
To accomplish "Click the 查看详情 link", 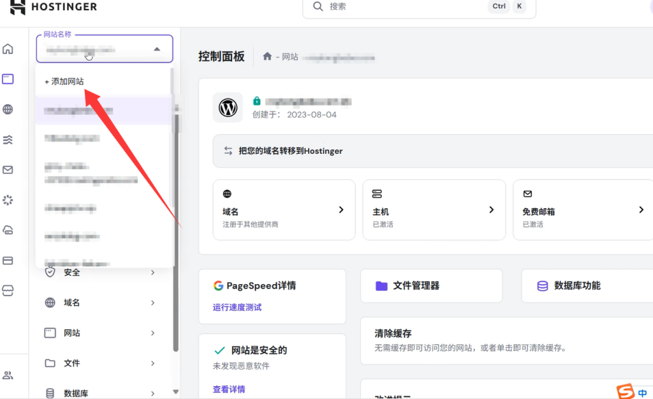I will click(229, 389).
